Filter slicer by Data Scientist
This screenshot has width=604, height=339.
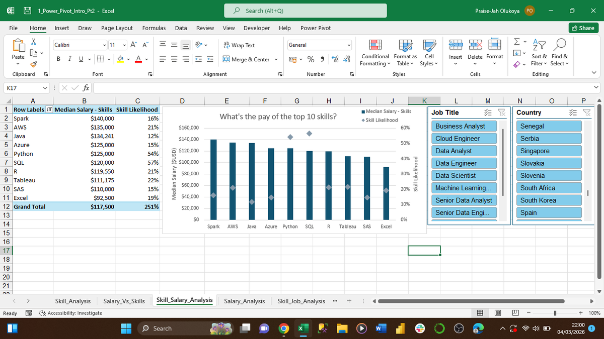(465, 175)
